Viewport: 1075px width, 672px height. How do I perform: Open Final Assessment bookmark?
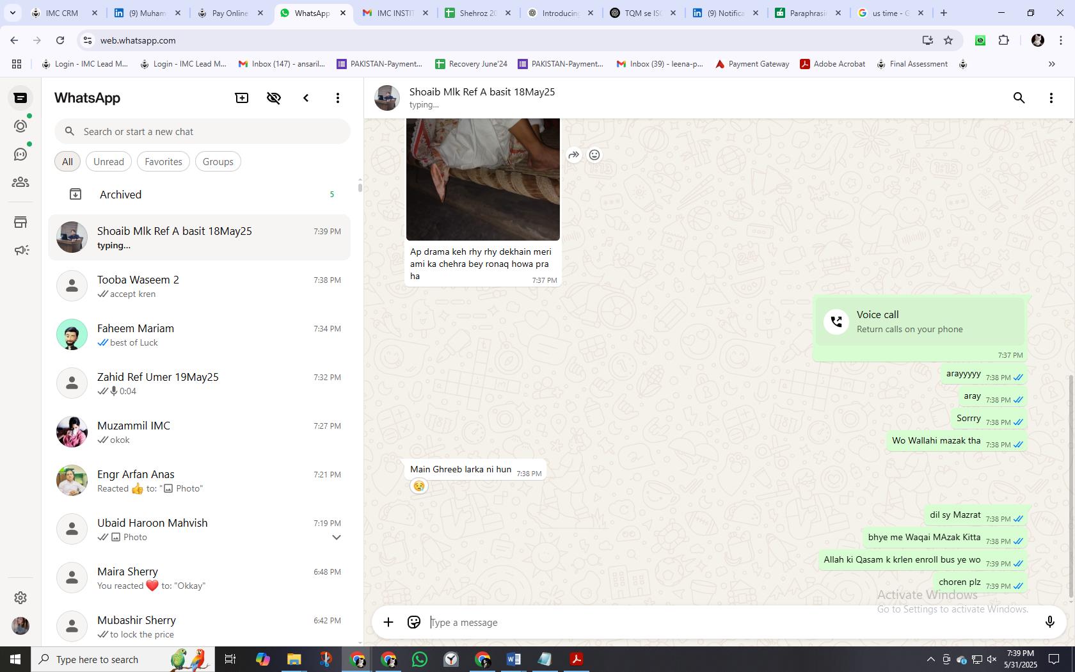pos(912,64)
